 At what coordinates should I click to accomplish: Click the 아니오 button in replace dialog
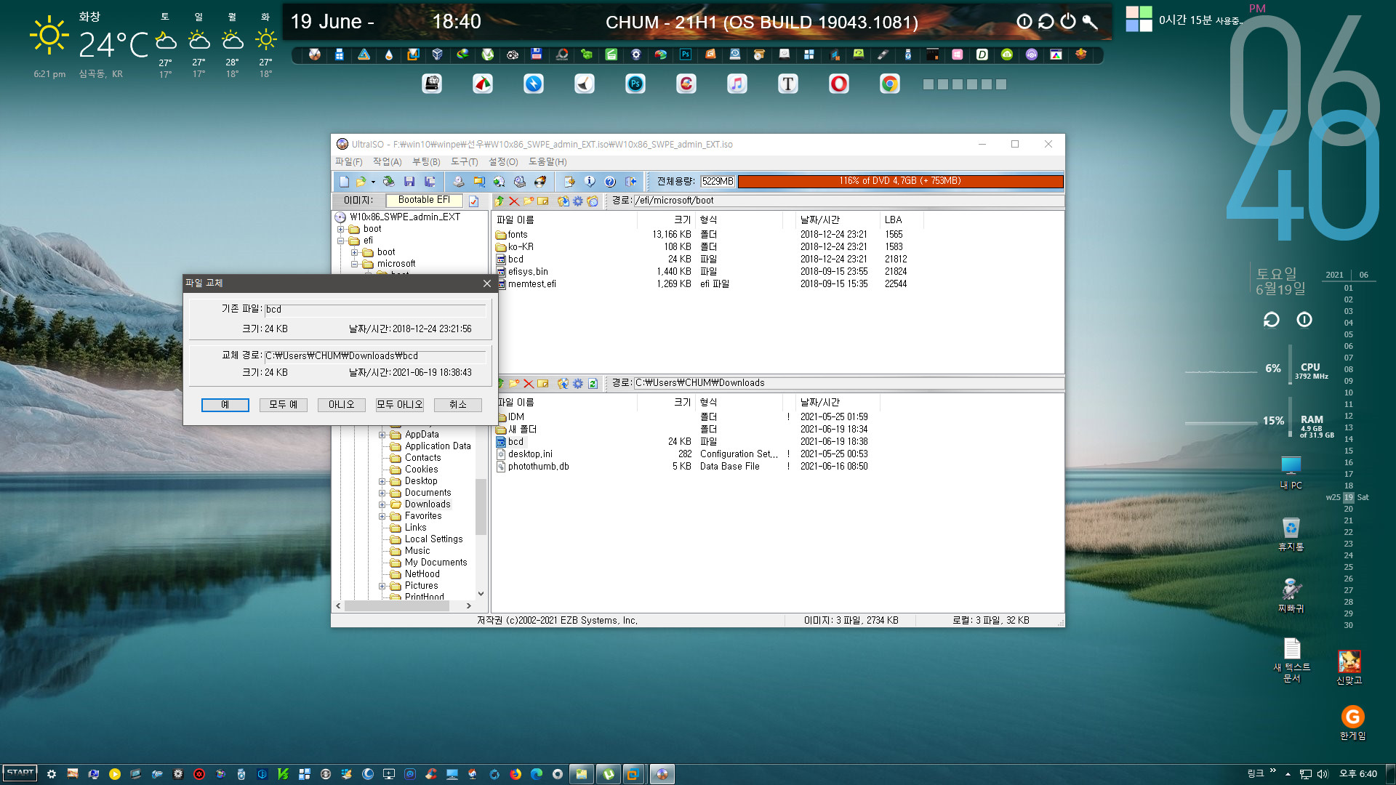click(x=342, y=405)
